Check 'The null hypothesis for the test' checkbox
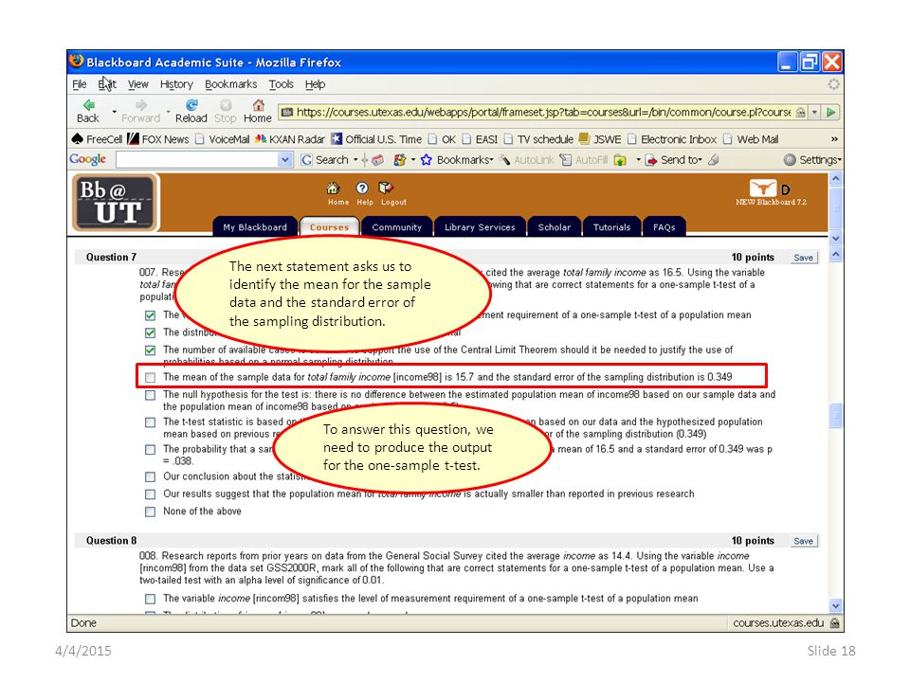 pyautogui.click(x=151, y=395)
